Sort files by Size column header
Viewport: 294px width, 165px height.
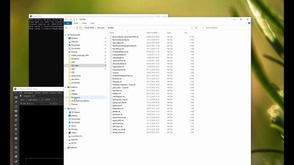pos(186,33)
